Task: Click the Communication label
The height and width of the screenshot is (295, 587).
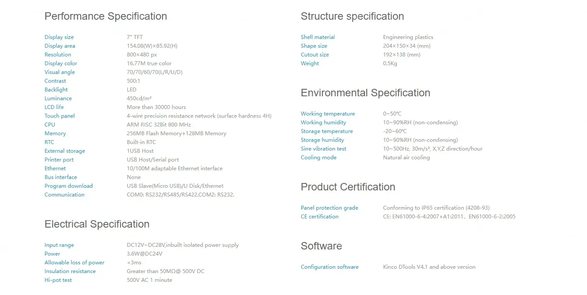Action: pos(64,195)
